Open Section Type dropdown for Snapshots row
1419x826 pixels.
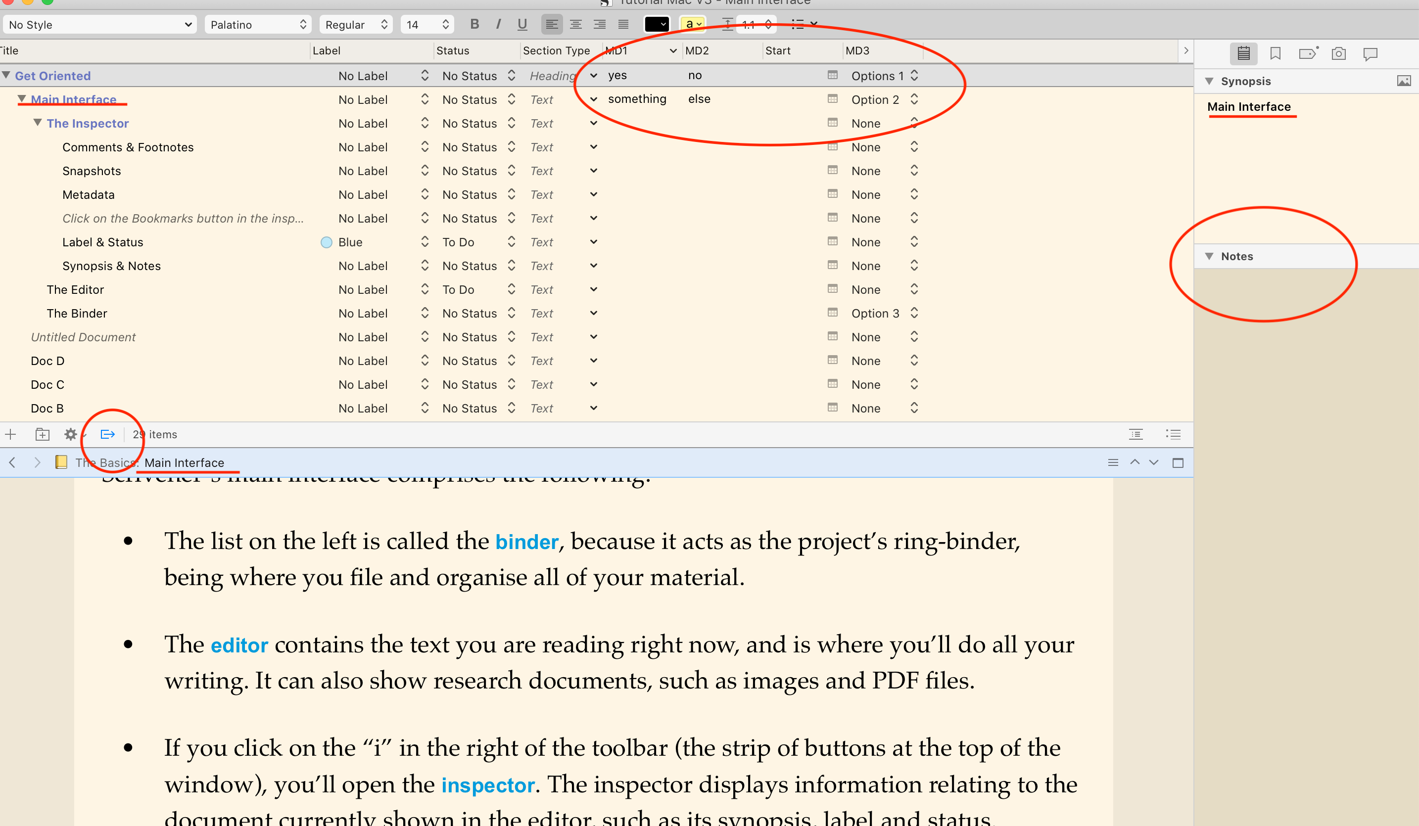point(594,170)
